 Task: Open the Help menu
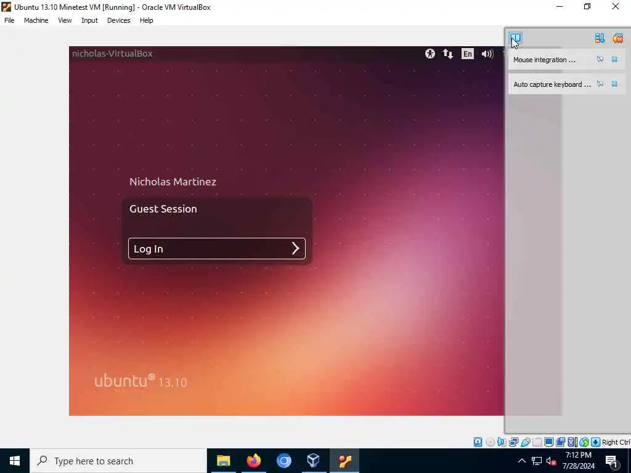pos(146,20)
